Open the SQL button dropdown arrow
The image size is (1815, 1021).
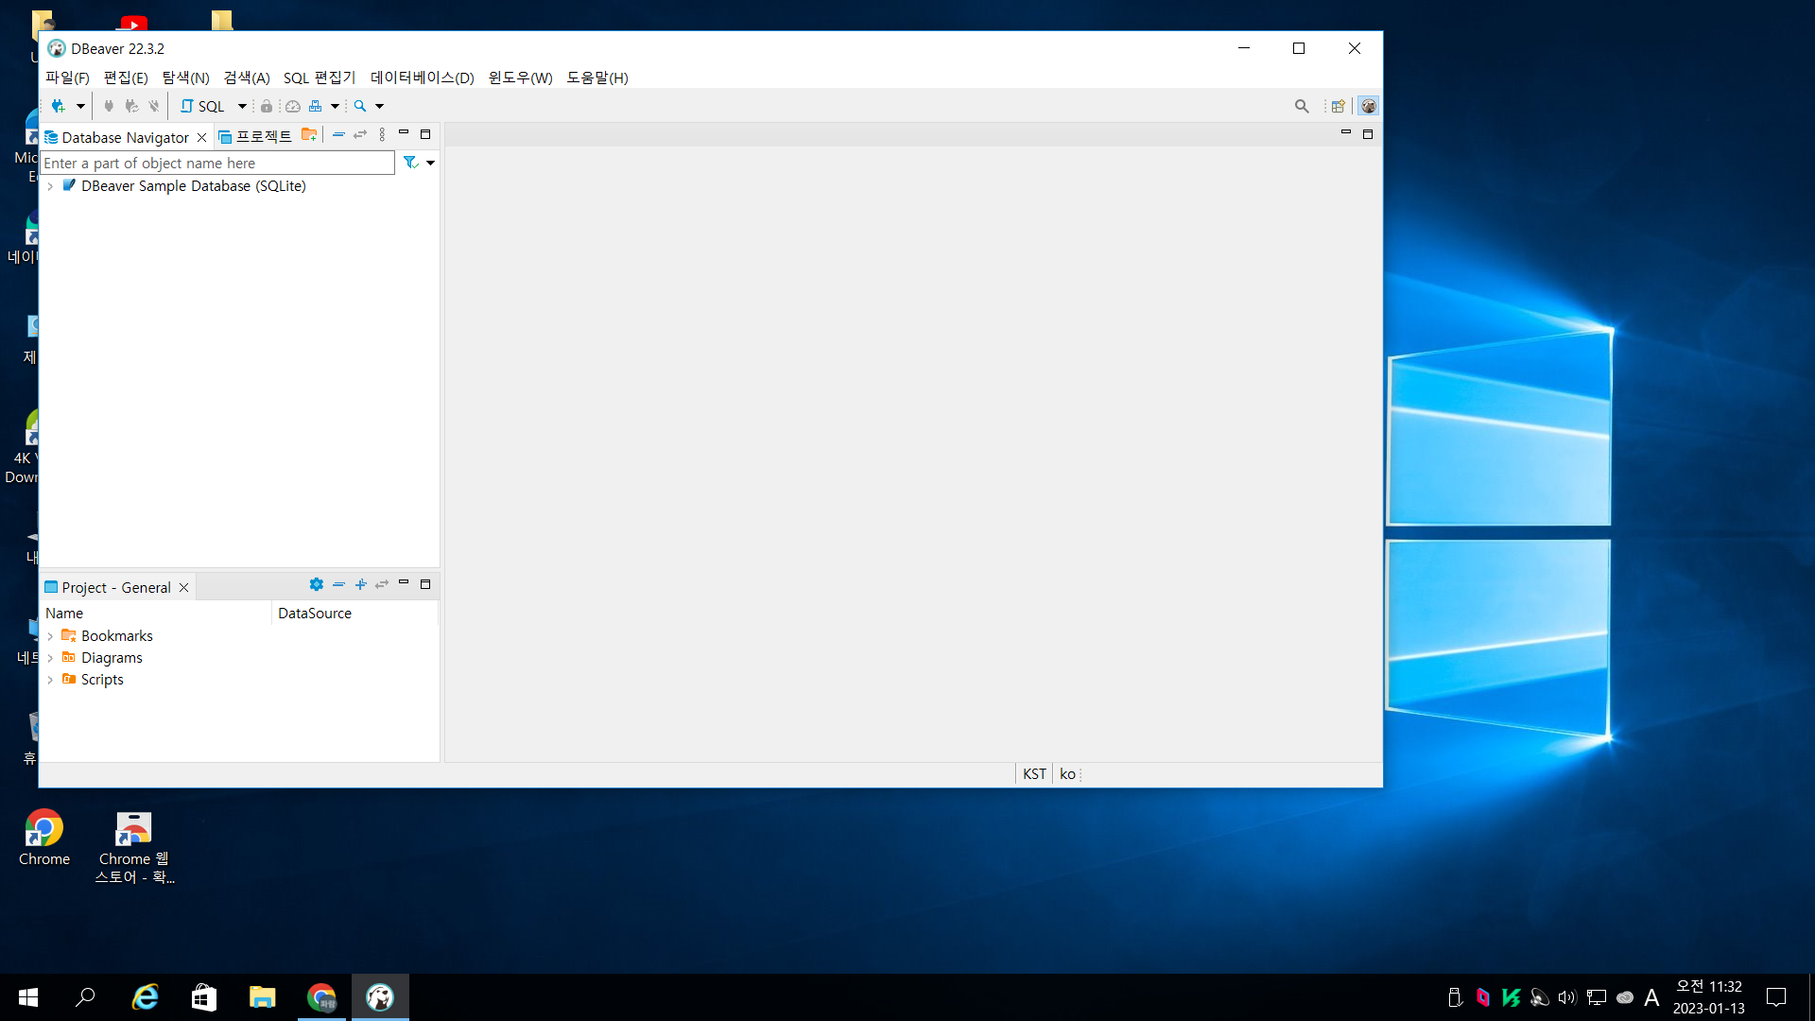(242, 106)
